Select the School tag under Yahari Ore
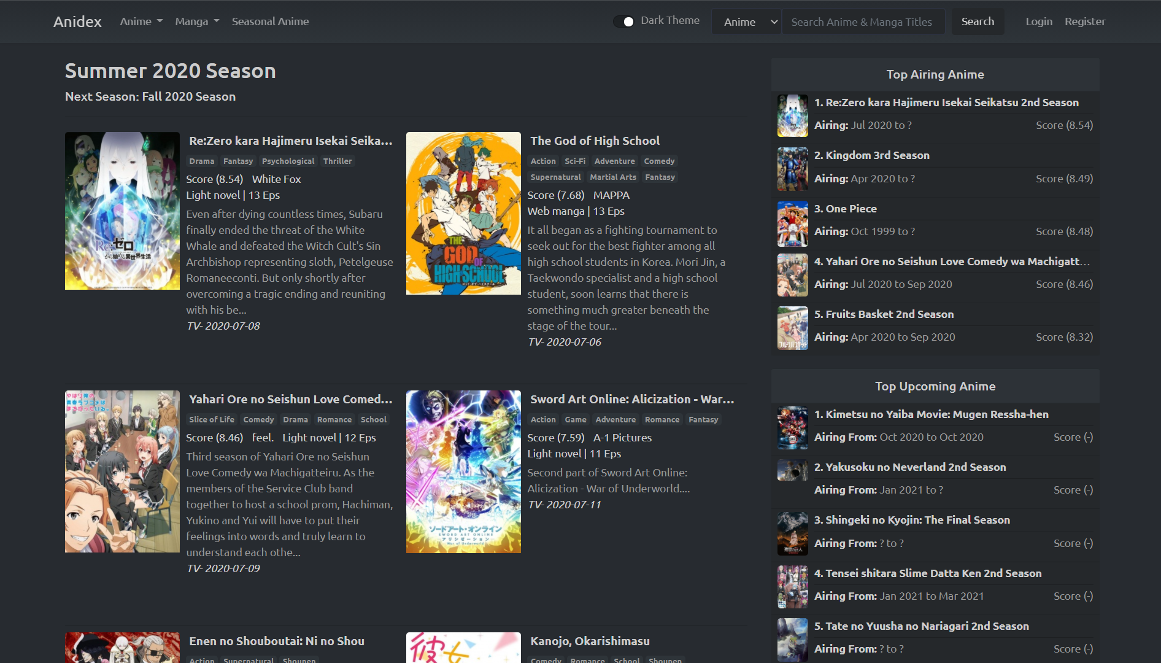The height and width of the screenshot is (663, 1161). 374,419
